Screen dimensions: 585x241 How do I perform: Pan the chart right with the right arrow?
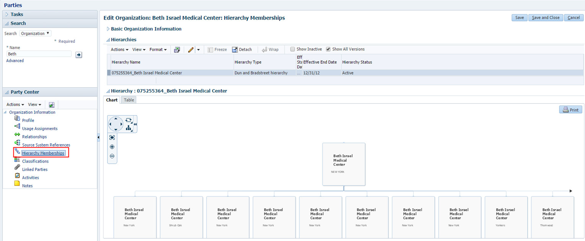(122, 124)
